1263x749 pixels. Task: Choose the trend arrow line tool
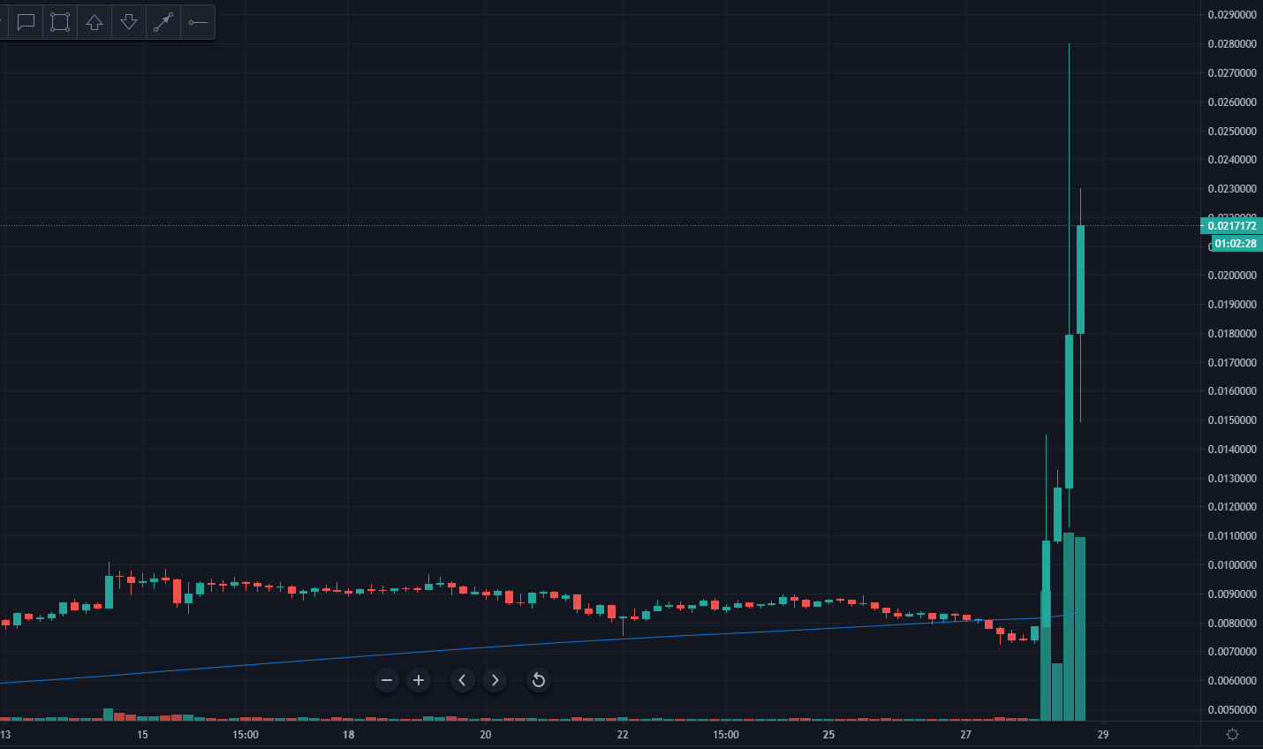[x=163, y=22]
